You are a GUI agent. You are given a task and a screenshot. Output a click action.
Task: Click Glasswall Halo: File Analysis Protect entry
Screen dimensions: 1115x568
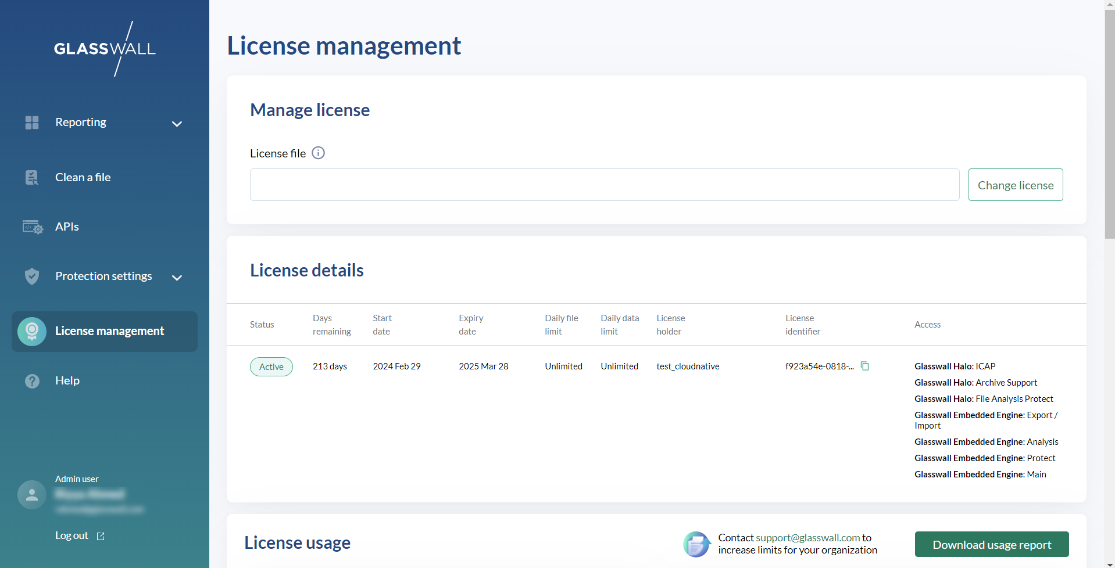point(984,399)
